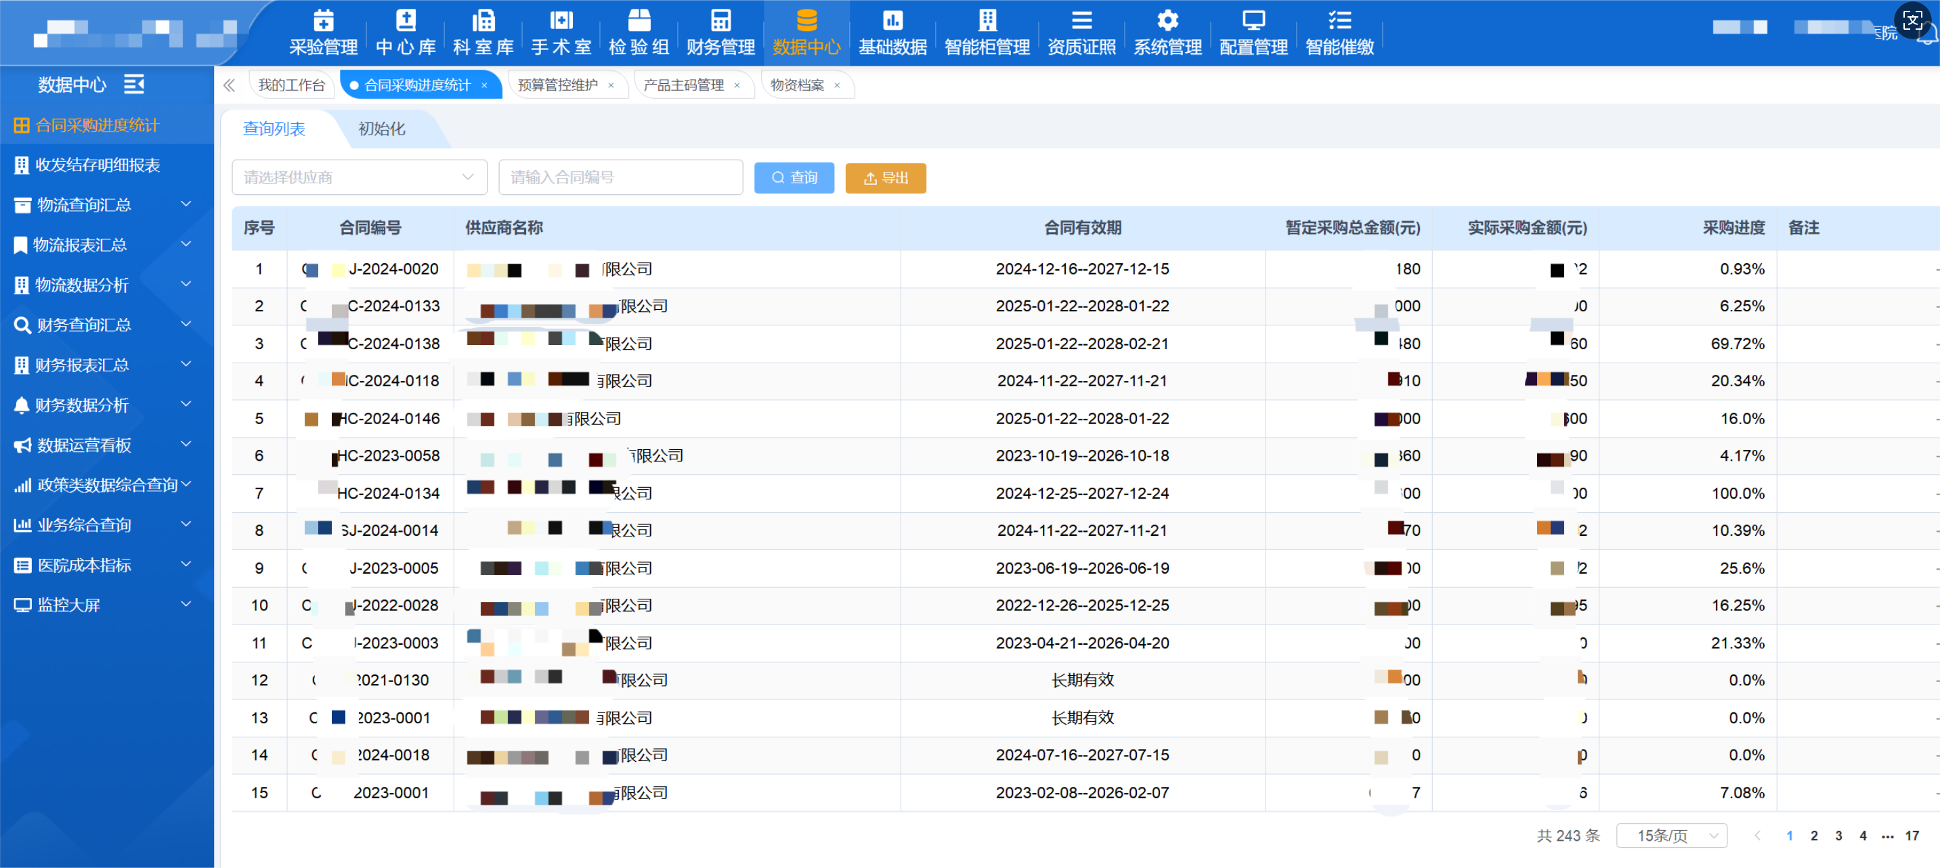
Task: Switch to the 初始化 tab
Action: pyautogui.click(x=381, y=129)
